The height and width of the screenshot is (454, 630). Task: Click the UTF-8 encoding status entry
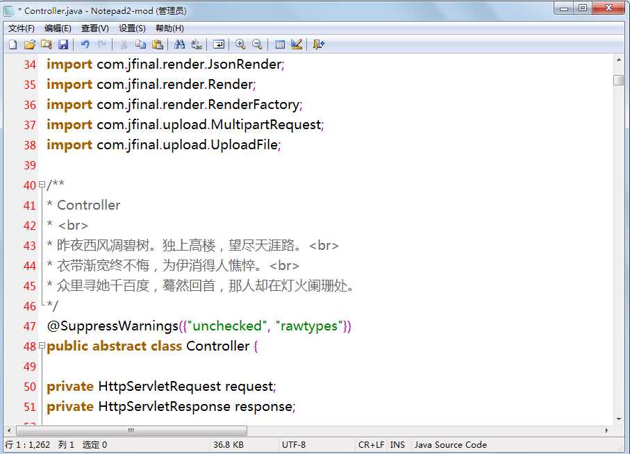[294, 445]
